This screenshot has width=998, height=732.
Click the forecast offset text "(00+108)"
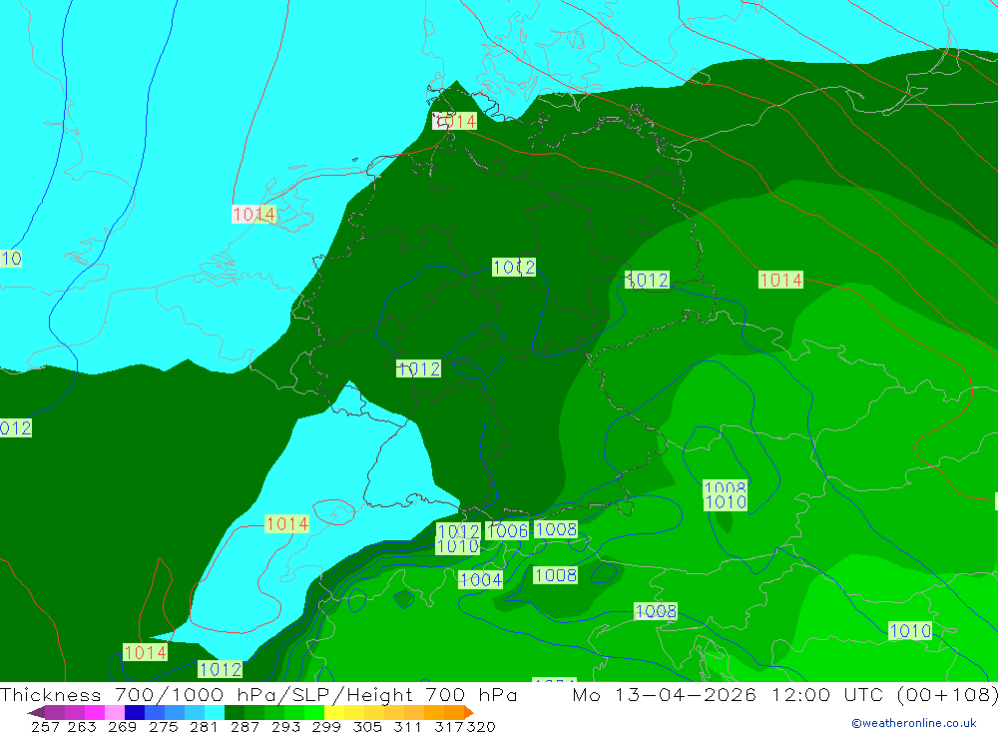[x=947, y=694]
